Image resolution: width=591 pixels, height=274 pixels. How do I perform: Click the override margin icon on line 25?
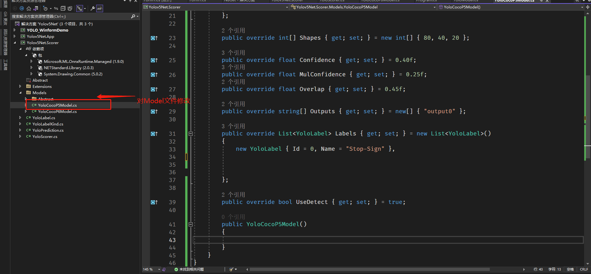tap(154, 60)
